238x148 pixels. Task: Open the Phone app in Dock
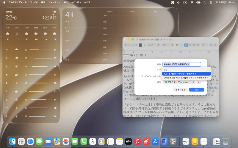tap(84, 141)
